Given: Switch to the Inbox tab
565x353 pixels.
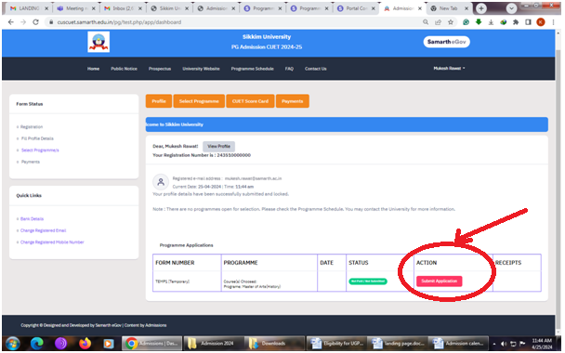Looking at the screenshot, I should 123,8.
